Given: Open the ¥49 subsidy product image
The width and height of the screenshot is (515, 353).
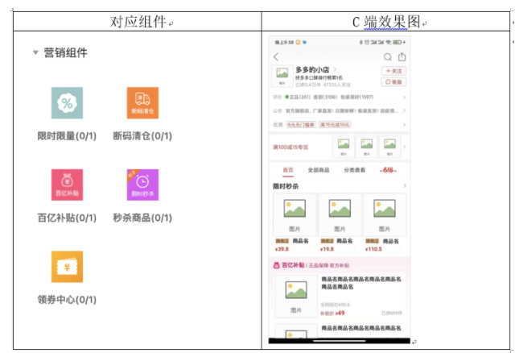Looking at the screenshot, I should tap(296, 297).
